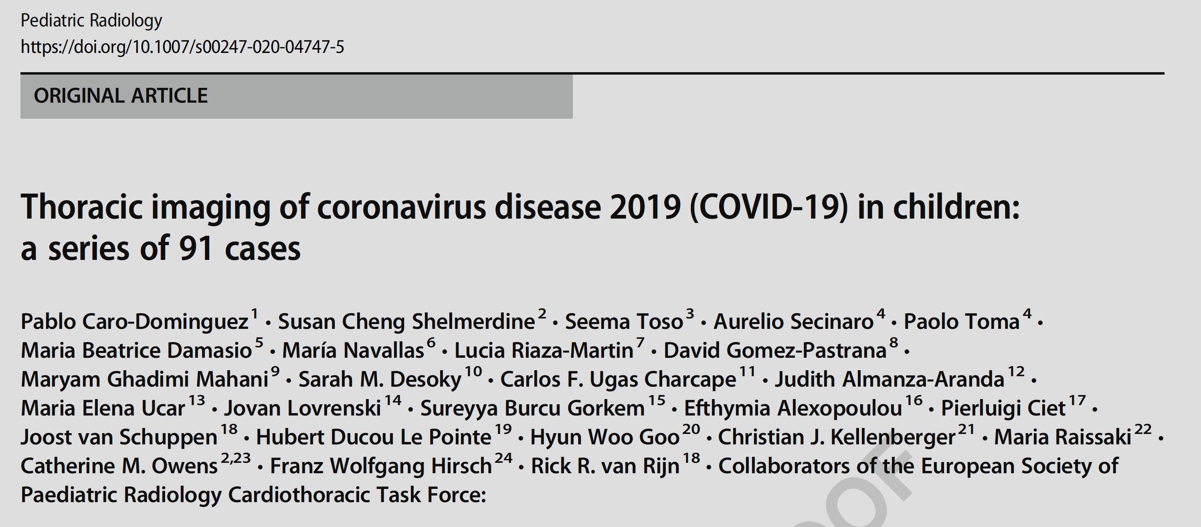This screenshot has width=1201, height=527.
Task: Open the doi.org article link
Action: pos(182,47)
